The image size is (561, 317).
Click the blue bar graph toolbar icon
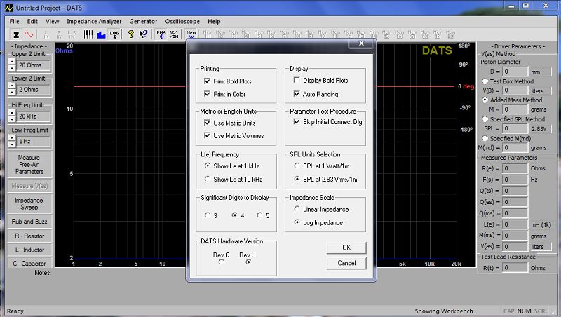pos(101,34)
